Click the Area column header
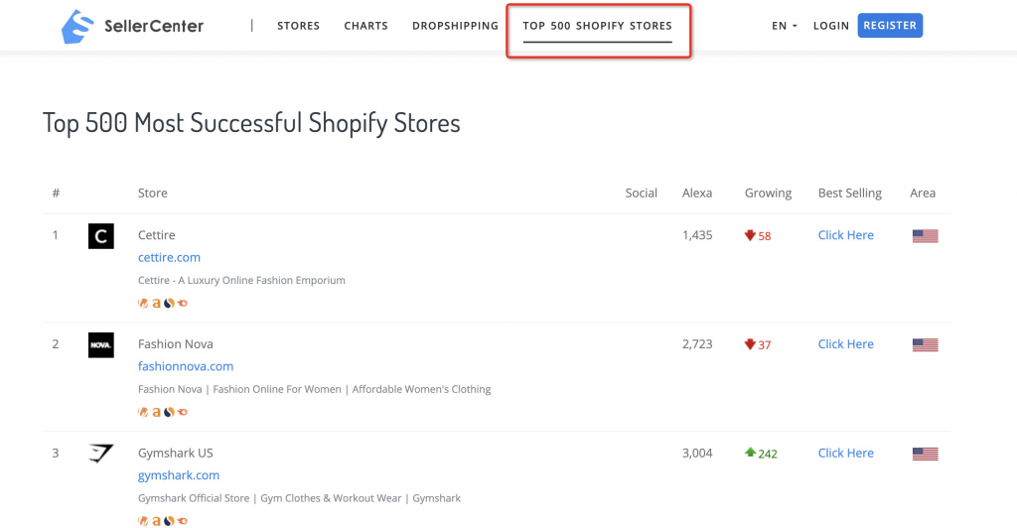 [923, 194]
